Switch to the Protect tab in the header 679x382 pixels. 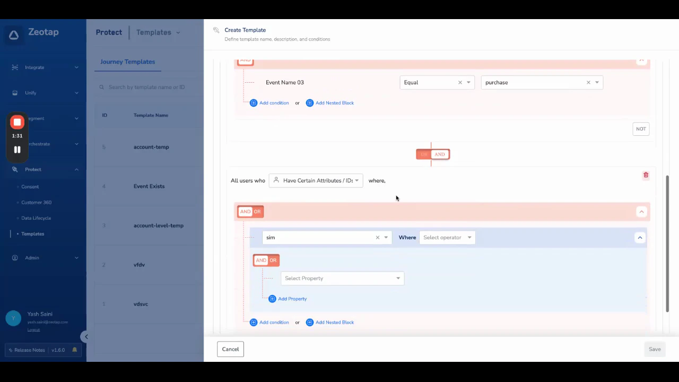109,32
